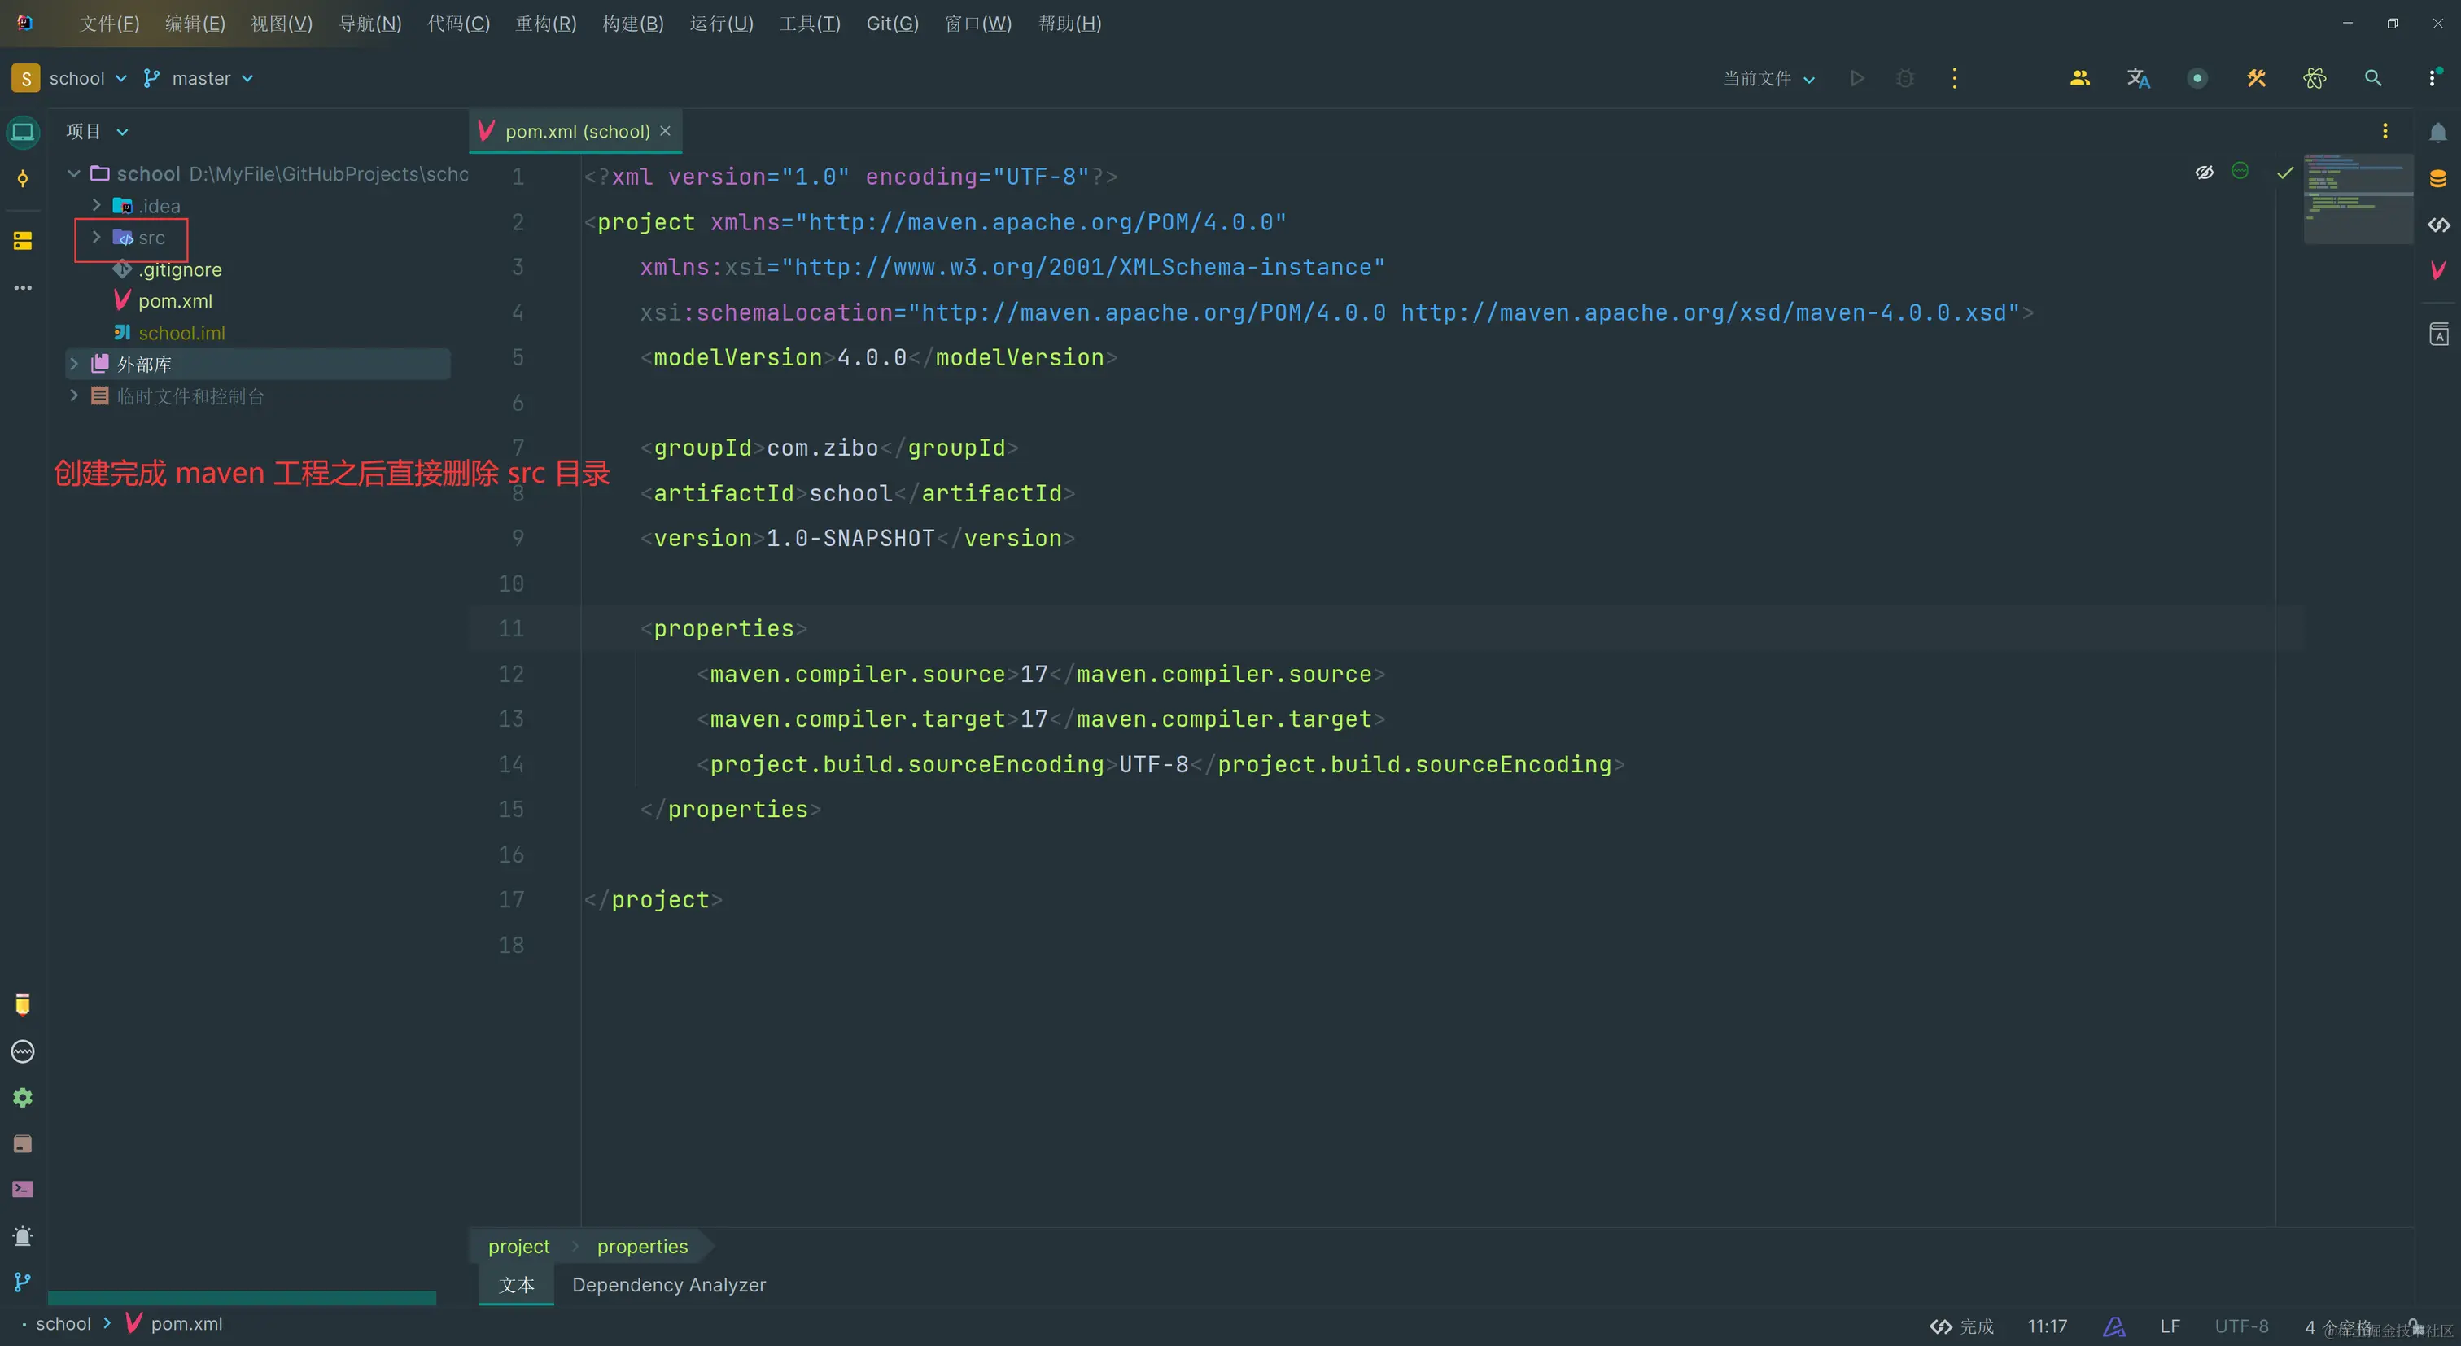This screenshot has width=2461, height=1346.
Task: Open the Terminal tool window icon
Action: click(x=23, y=1189)
